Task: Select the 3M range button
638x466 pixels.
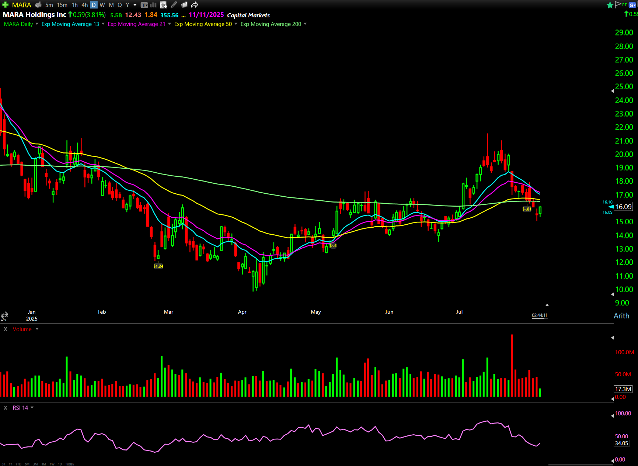Action: [35, 464]
